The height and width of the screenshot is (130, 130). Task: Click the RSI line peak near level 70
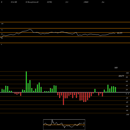[x=30, y=29]
